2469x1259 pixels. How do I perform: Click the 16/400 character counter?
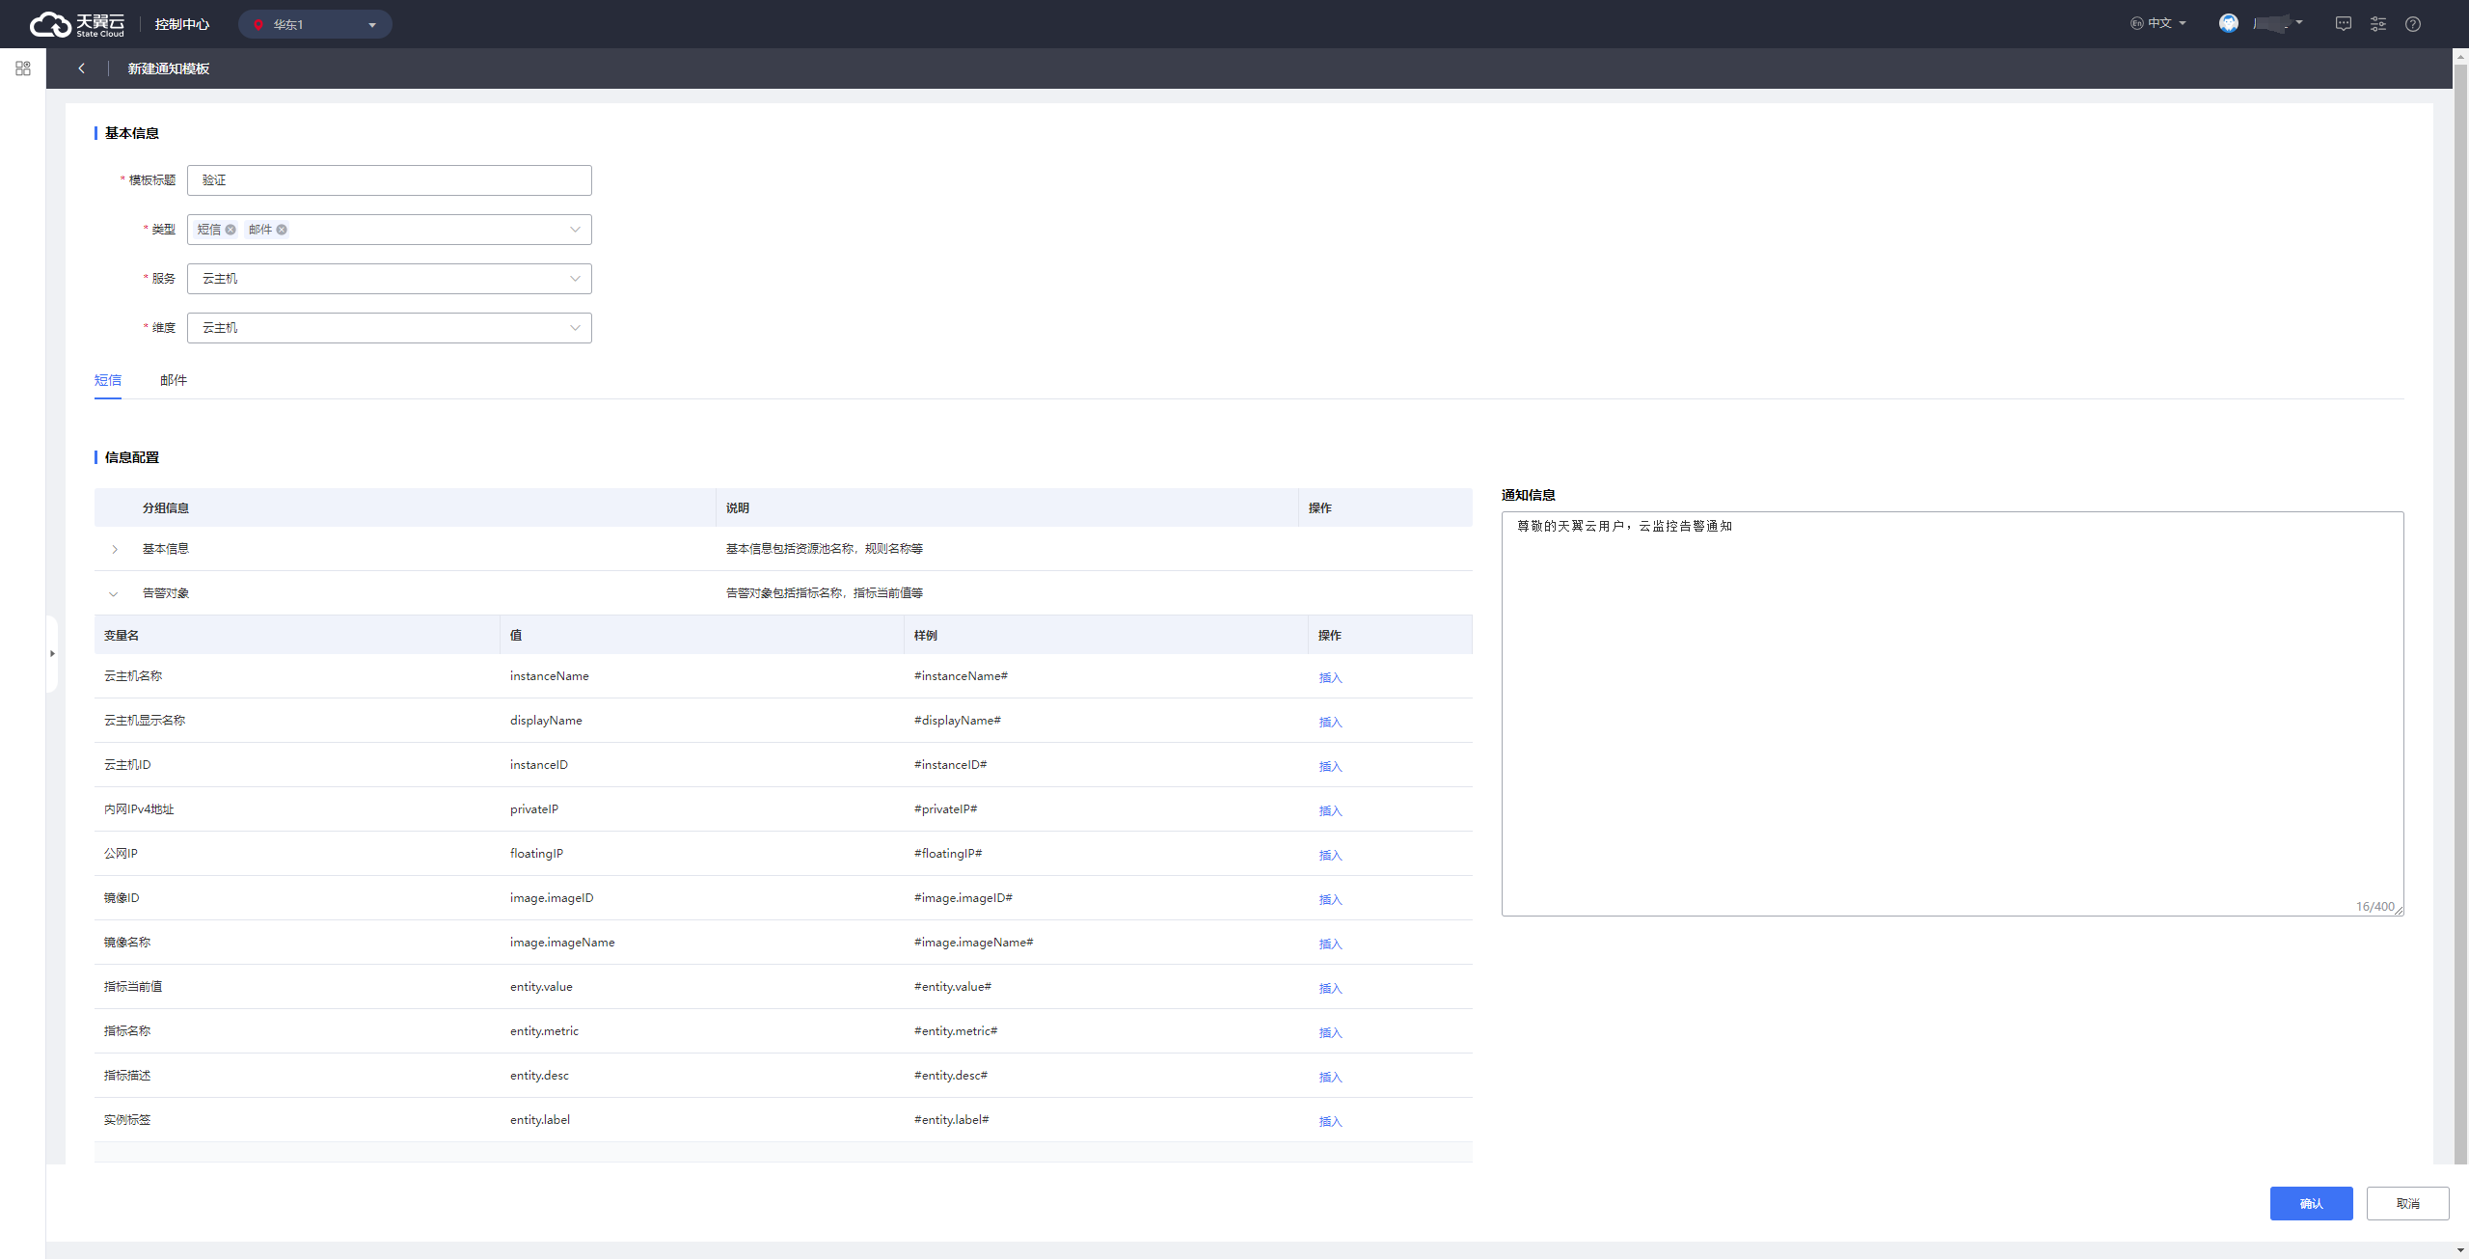(2374, 907)
